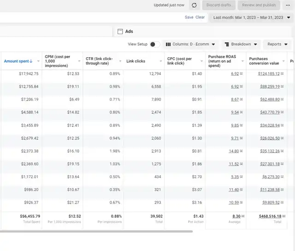Click the $56,455.79 Total Spent value
This screenshot has height=251, width=295.
pyautogui.click(x=30, y=216)
